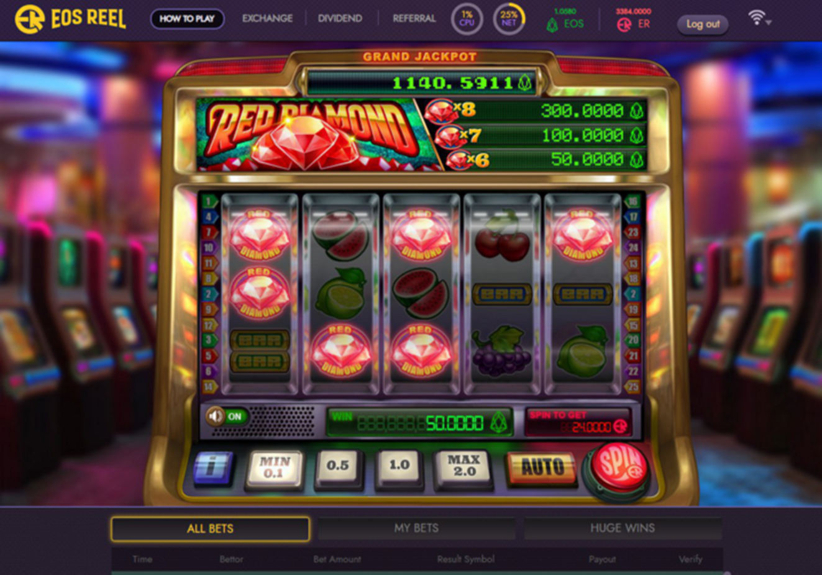This screenshot has height=575, width=822.
Task: Select the 0.5 bet amount
Action: [337, 466]
